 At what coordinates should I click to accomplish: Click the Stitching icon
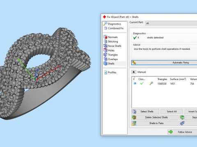click(x=105, y=41)
